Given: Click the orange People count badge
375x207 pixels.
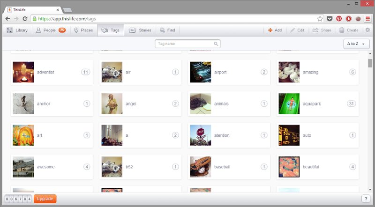Looking at the screenshot, I should point(62,30).
